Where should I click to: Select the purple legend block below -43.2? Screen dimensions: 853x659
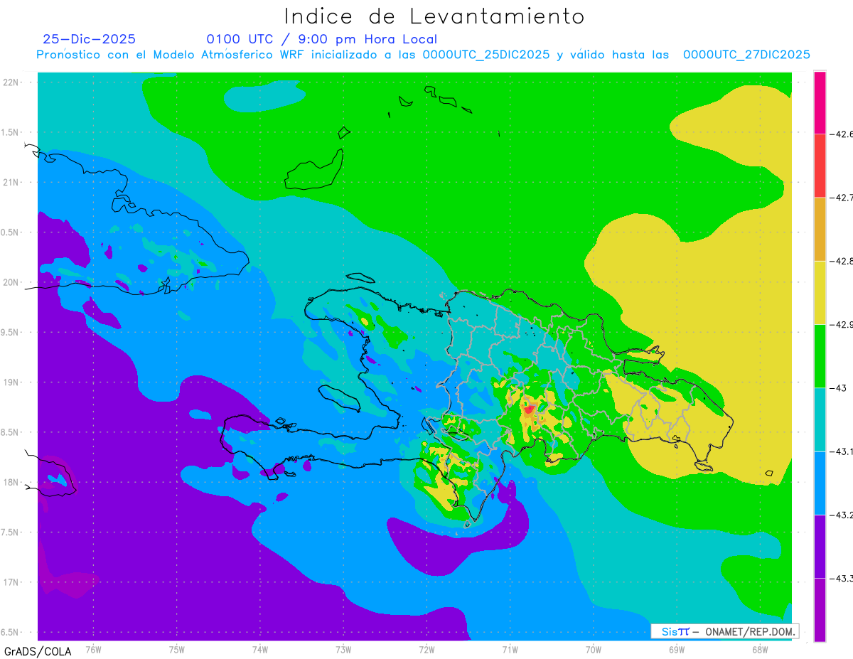[820, 547]
